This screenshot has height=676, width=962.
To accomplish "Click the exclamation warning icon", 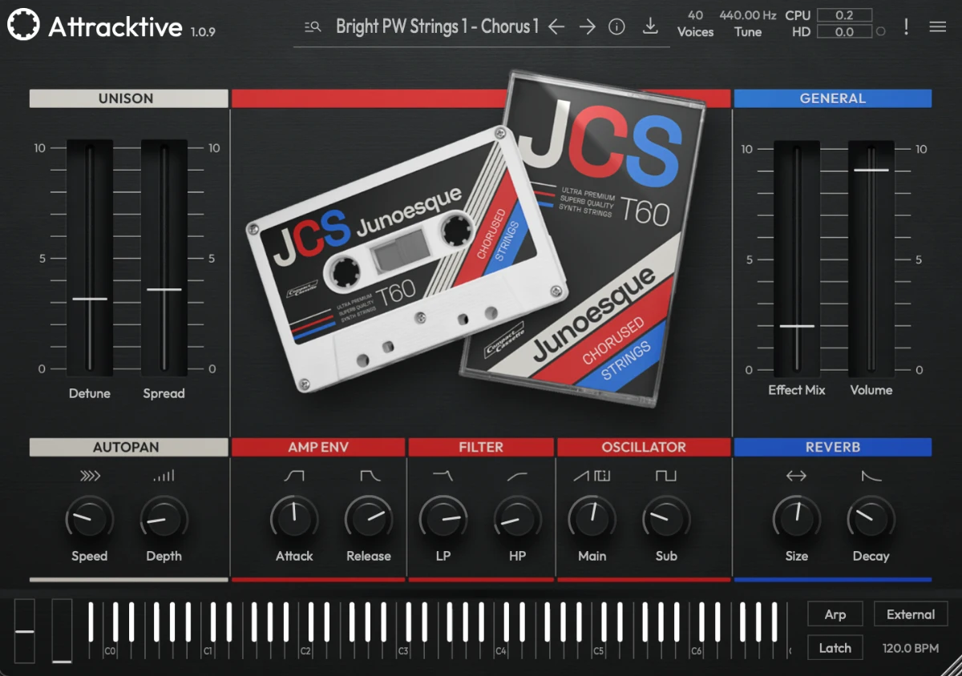I will [x=906, y=26].
